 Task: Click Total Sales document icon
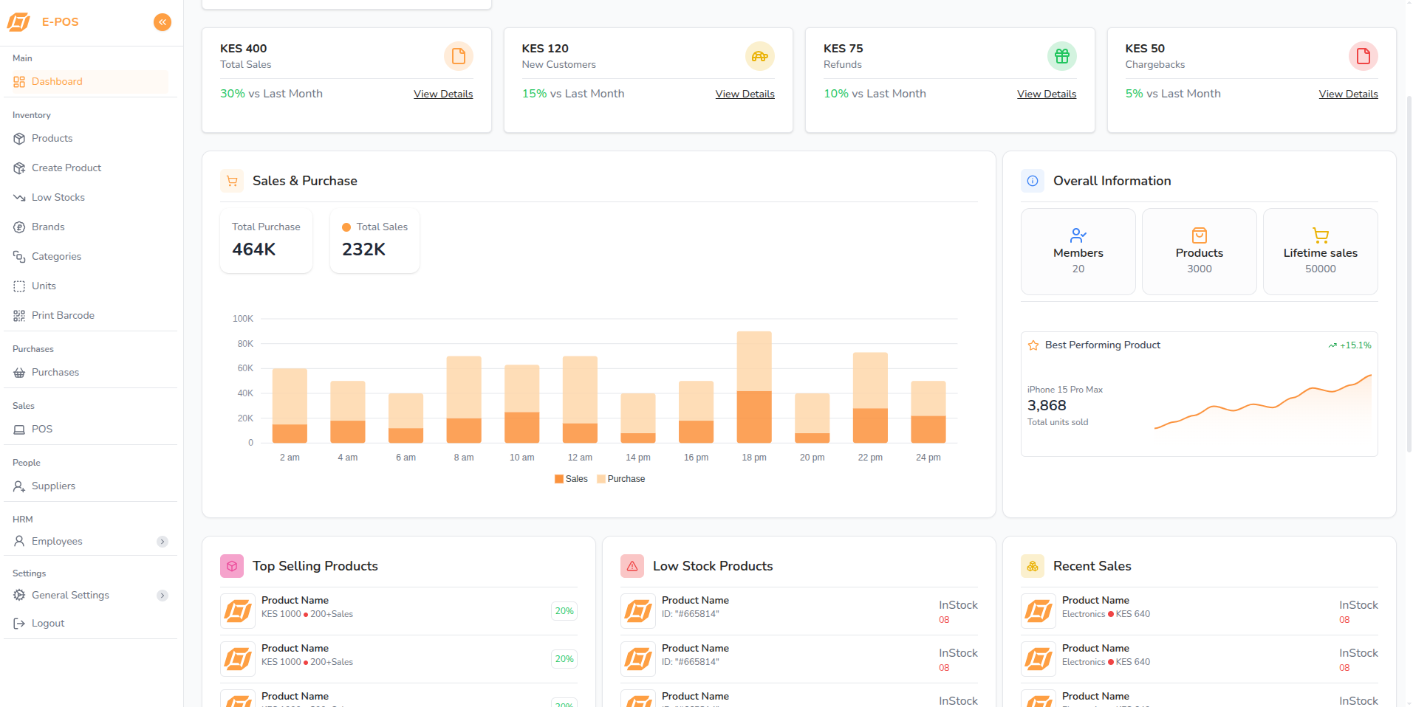pos(459,56)
